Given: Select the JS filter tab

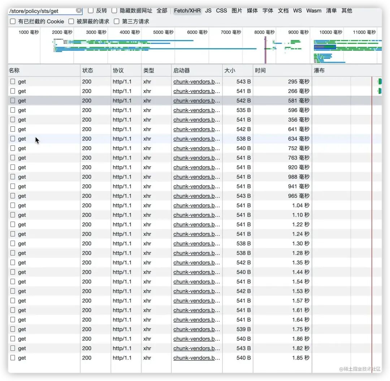Looking at the screenshot, I should (x=208, y=11).
